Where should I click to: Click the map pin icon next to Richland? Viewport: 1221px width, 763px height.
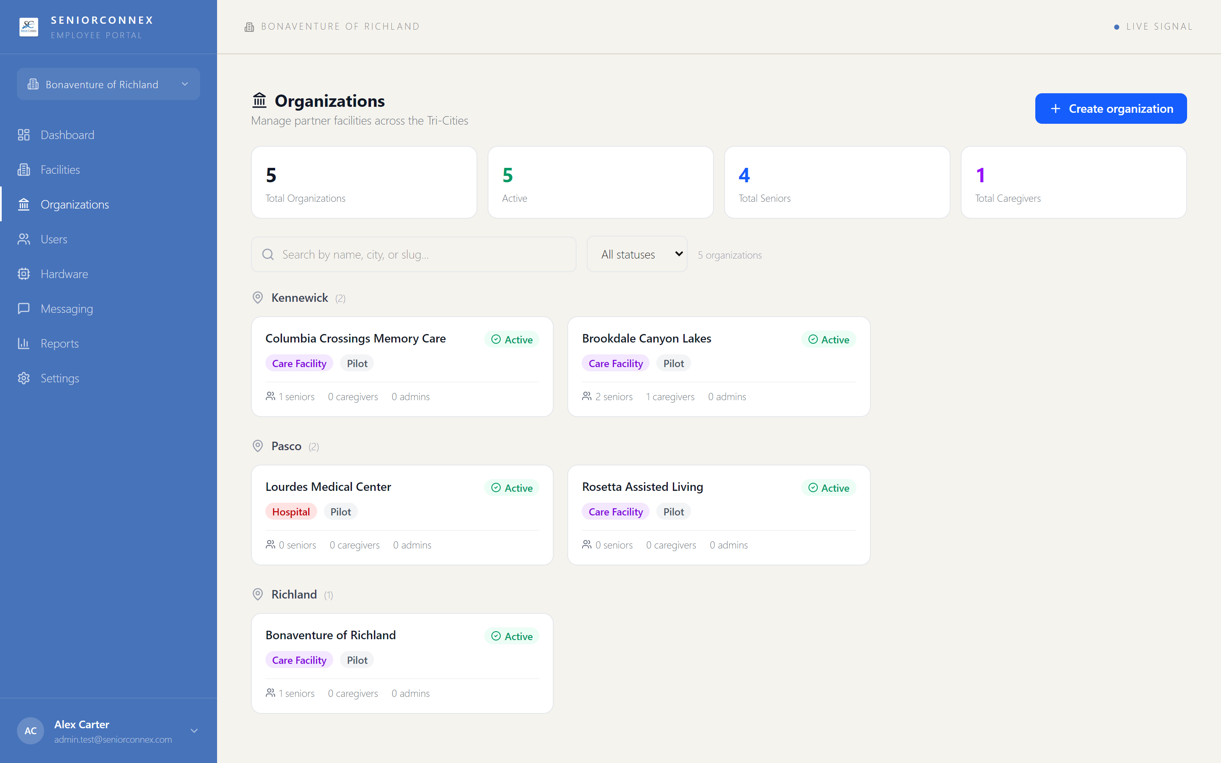pos(258,594)
